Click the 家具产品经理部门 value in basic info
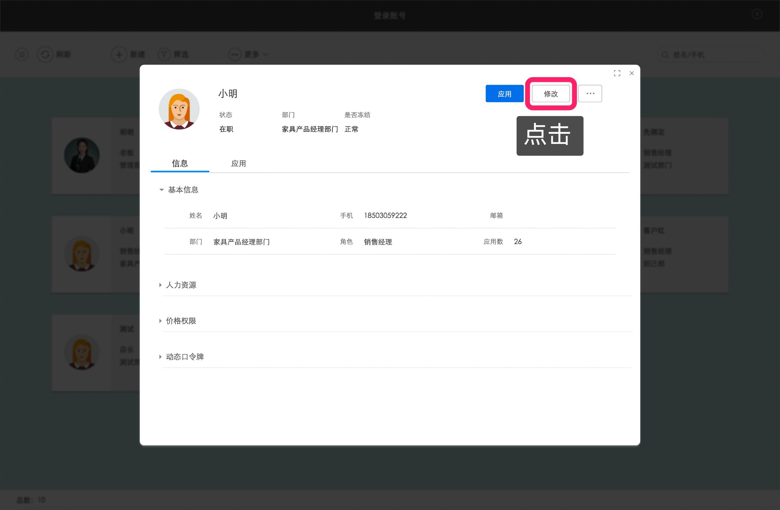 coord(241,242)
